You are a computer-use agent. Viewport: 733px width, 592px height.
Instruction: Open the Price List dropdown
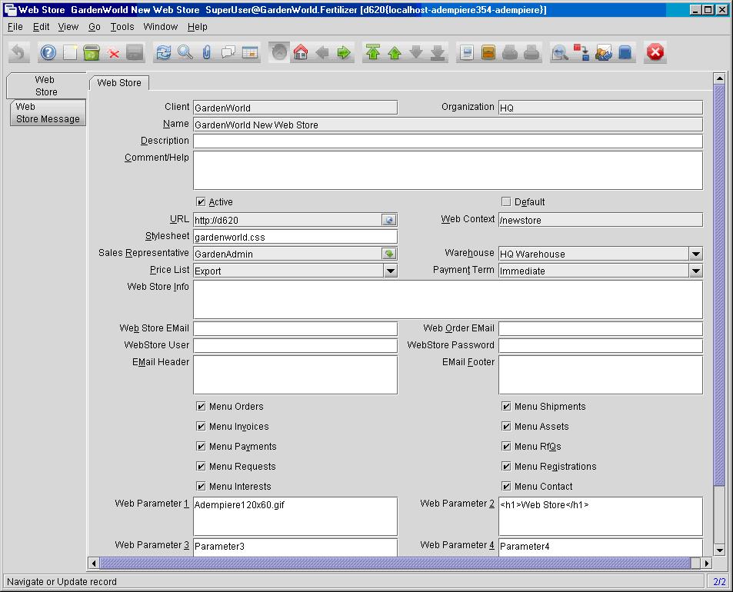390,271
